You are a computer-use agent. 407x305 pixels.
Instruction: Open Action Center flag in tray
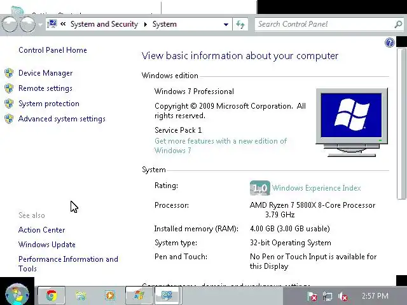pyautogui.click(x=312, y=296)
